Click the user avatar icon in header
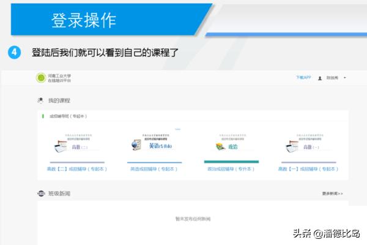The width and height of the screenshot is (367, 245). click(x=320, y=78)
